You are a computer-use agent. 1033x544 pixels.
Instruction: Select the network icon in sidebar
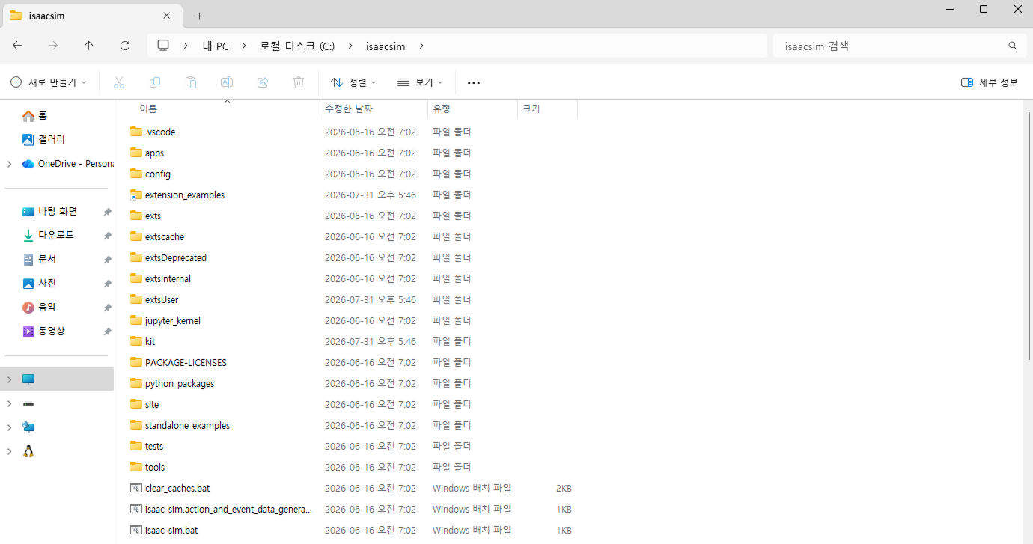pos(28,427)
